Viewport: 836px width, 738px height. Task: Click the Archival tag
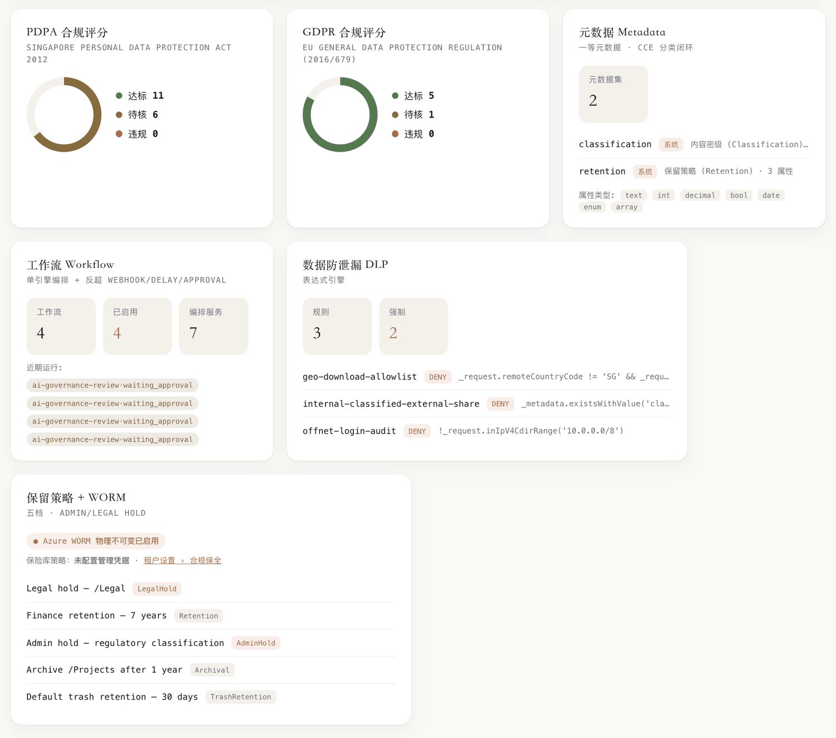212,670
